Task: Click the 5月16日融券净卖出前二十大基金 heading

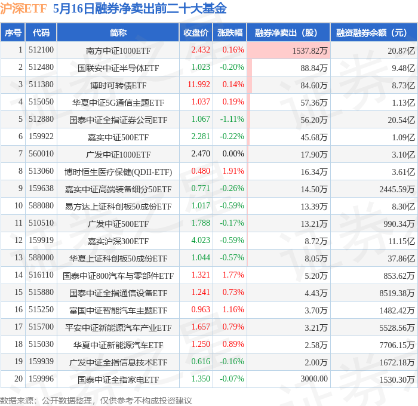Action: 140,8
